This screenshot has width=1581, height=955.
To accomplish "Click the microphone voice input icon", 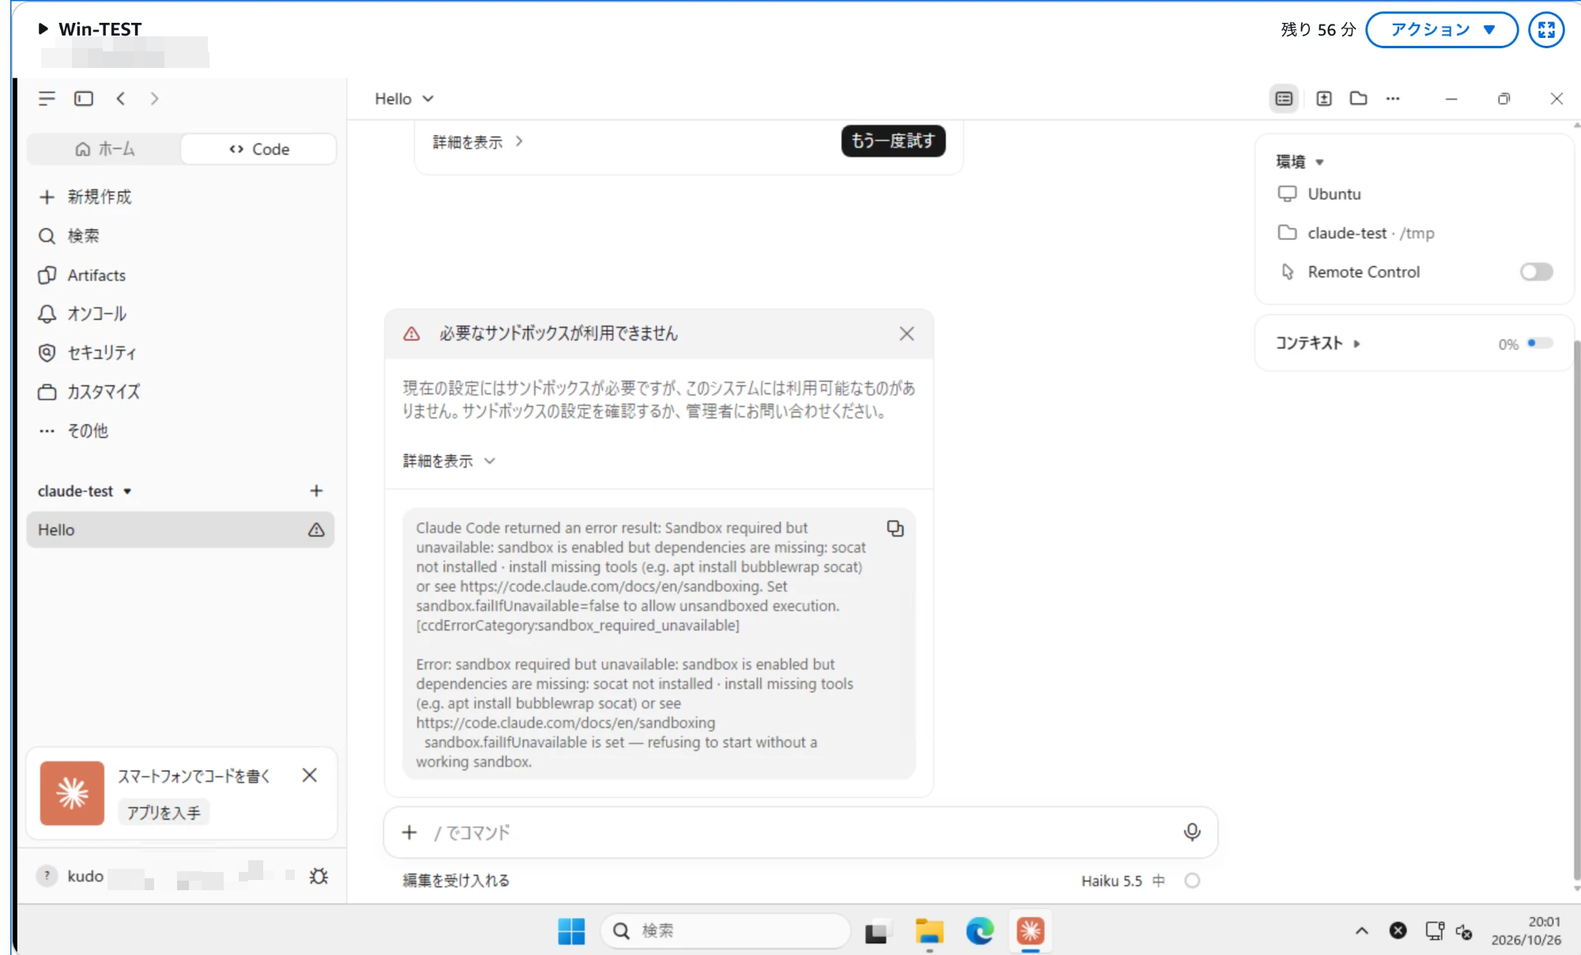I will pyautogui.click(x=1192, y=832).
